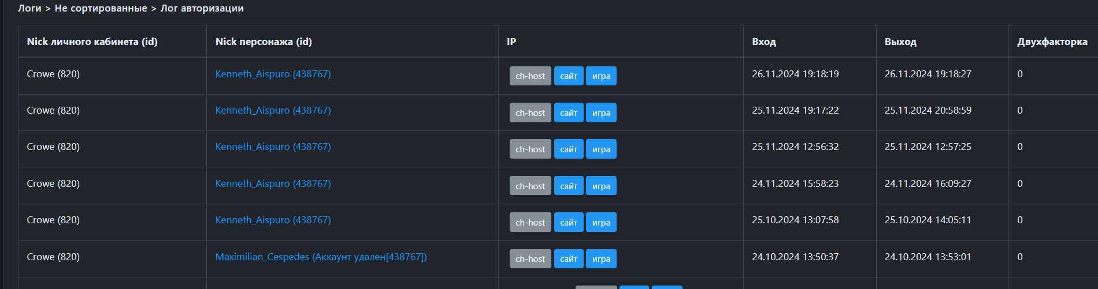Image resolution: width=1098 pixels, height=289 pixels.
Task: Click ch-host button in the 26.11.2024 19:18:19 row
Action: click(530, 76)
